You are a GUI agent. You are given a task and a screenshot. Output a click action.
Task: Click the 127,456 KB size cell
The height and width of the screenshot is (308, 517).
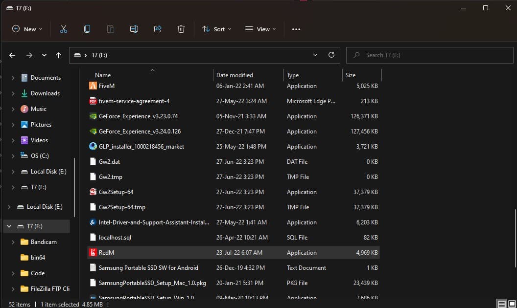tap(364, 132)
